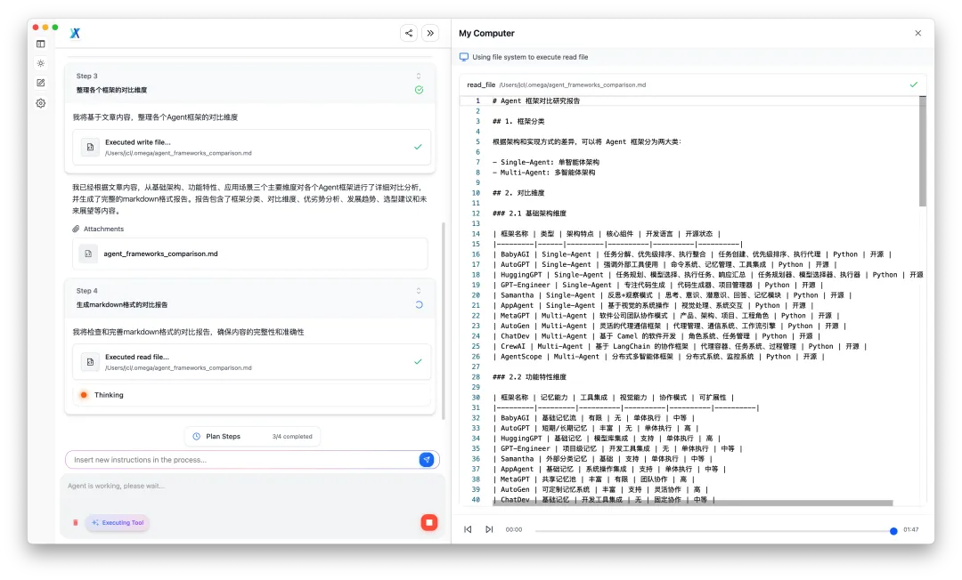Toggle the theme brightness icon in sidebar

[40, 63]
